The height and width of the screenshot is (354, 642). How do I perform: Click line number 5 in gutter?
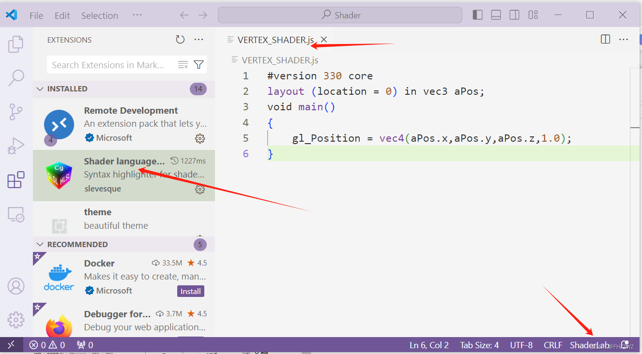pos(245,138)
